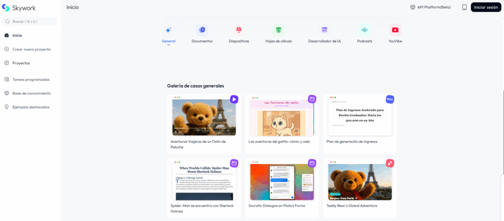Open the Podcasts waveform icon

[364, 30]
